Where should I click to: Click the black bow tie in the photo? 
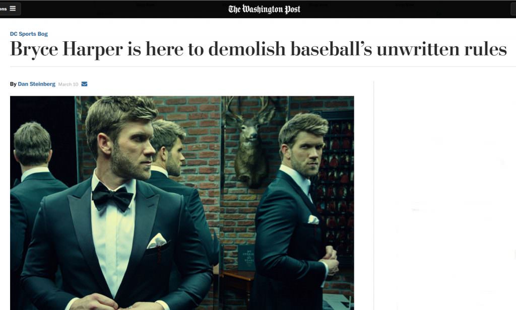coord(112,196)
